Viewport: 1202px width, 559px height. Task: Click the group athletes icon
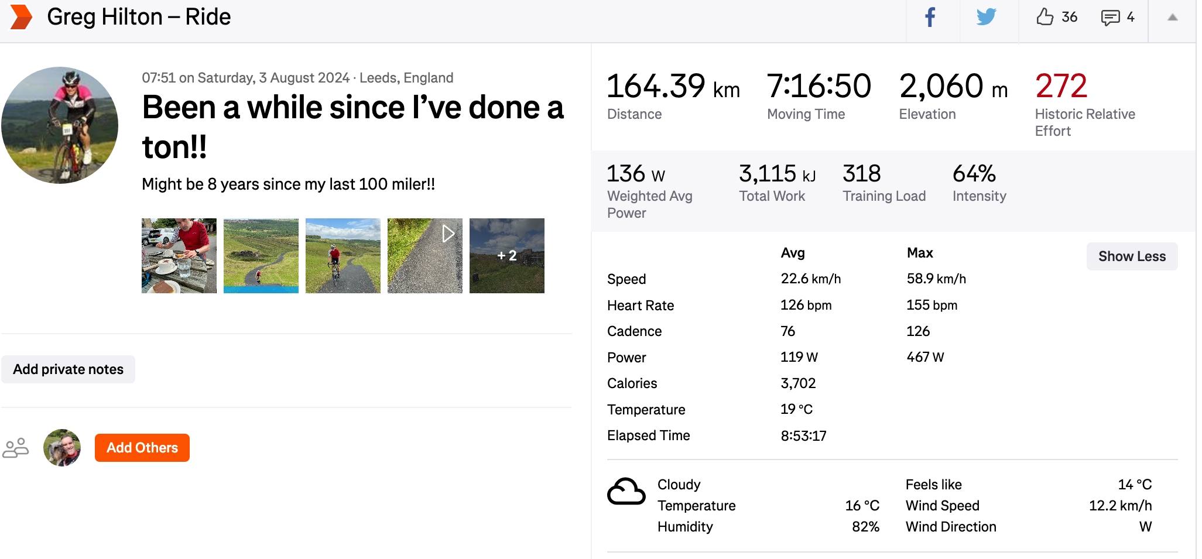[16, 448]
